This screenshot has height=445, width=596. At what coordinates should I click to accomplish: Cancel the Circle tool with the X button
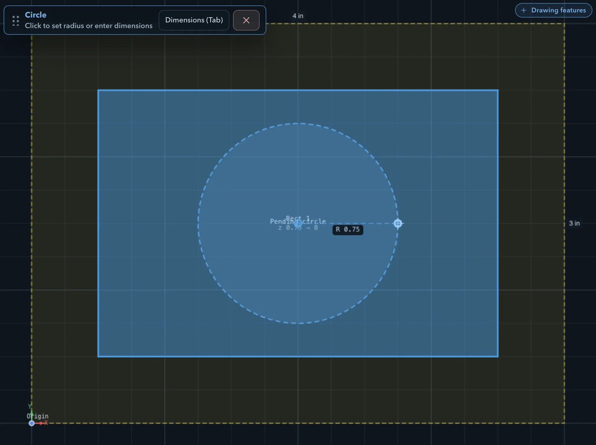click(x=246, y=20)
